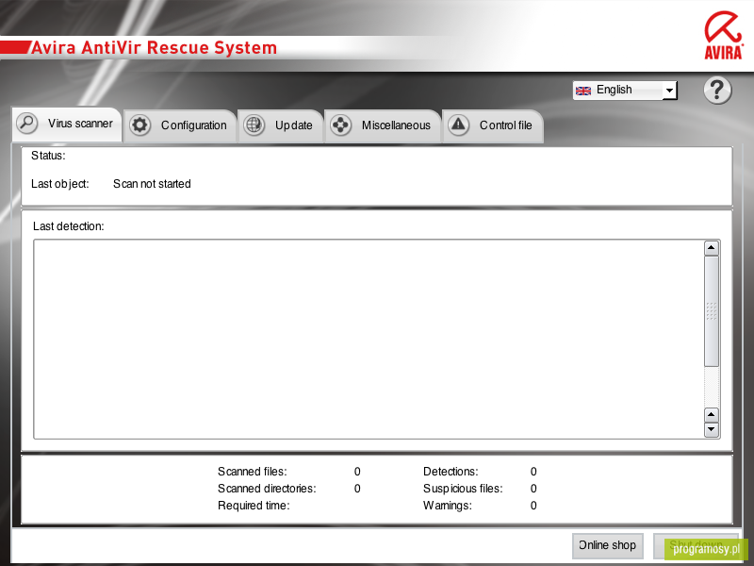Open the Update tab
Screen dimensions: 754x566
click(x=280, y=125)
